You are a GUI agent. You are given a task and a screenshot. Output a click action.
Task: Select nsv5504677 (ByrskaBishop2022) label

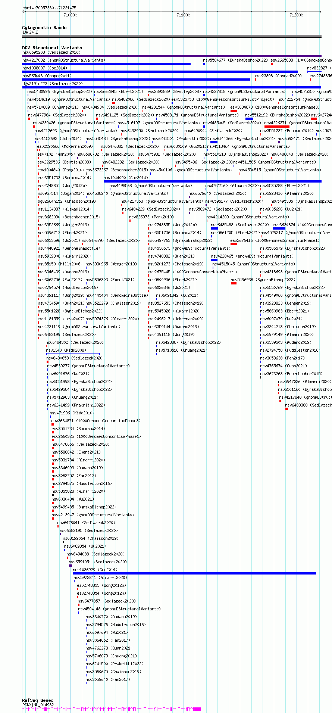pos(235,60)
